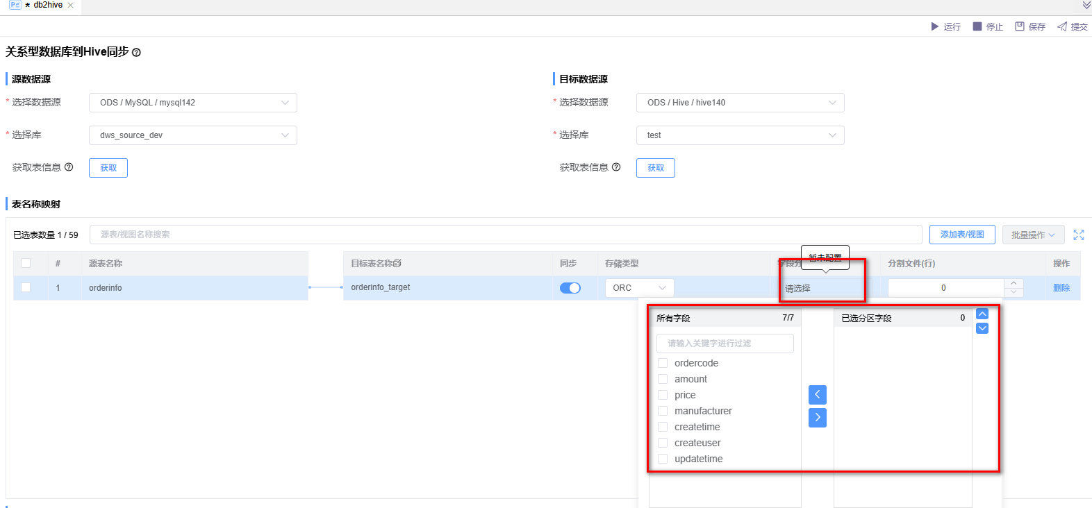Screen dimensions: 1092x508
Task: Click the 删除 link in orderinfo row
Action: pos(1061,288)
